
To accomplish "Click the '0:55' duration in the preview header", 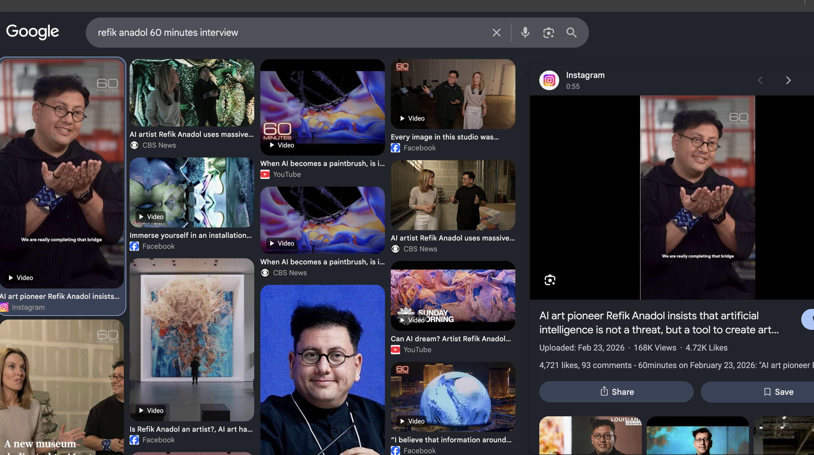I will 573,86.
